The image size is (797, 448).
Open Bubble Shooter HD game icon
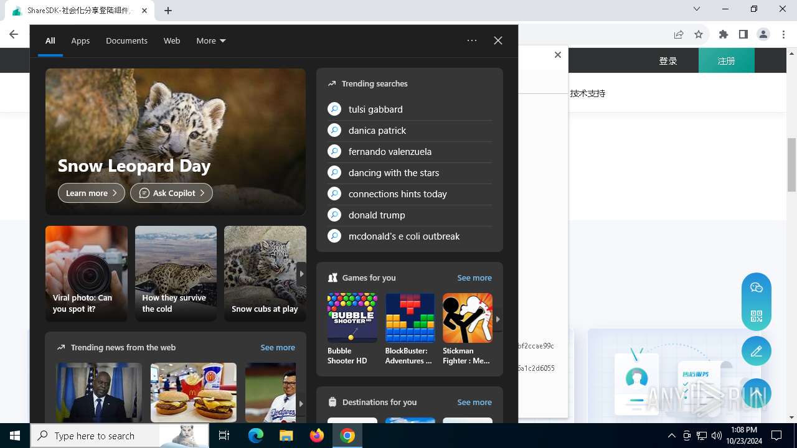tap(352, 318)
